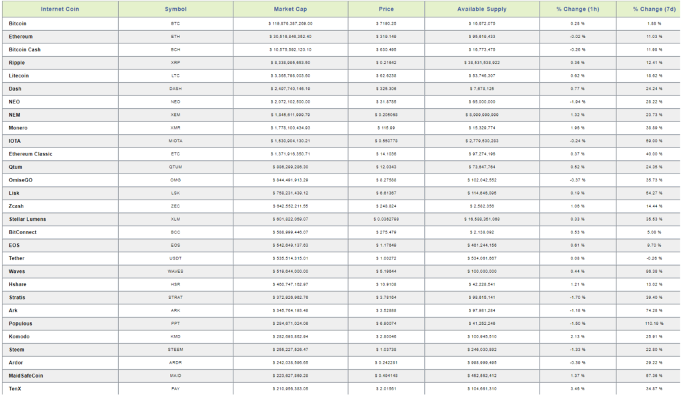Click the "XLM" symbol cell
The image size is (683, 397).
pos(175,220)
